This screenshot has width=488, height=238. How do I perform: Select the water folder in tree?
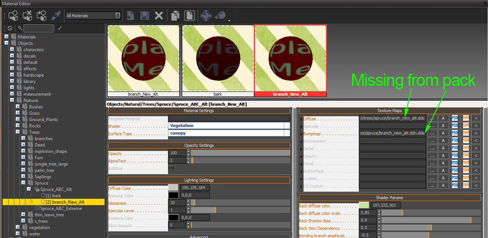34,234
